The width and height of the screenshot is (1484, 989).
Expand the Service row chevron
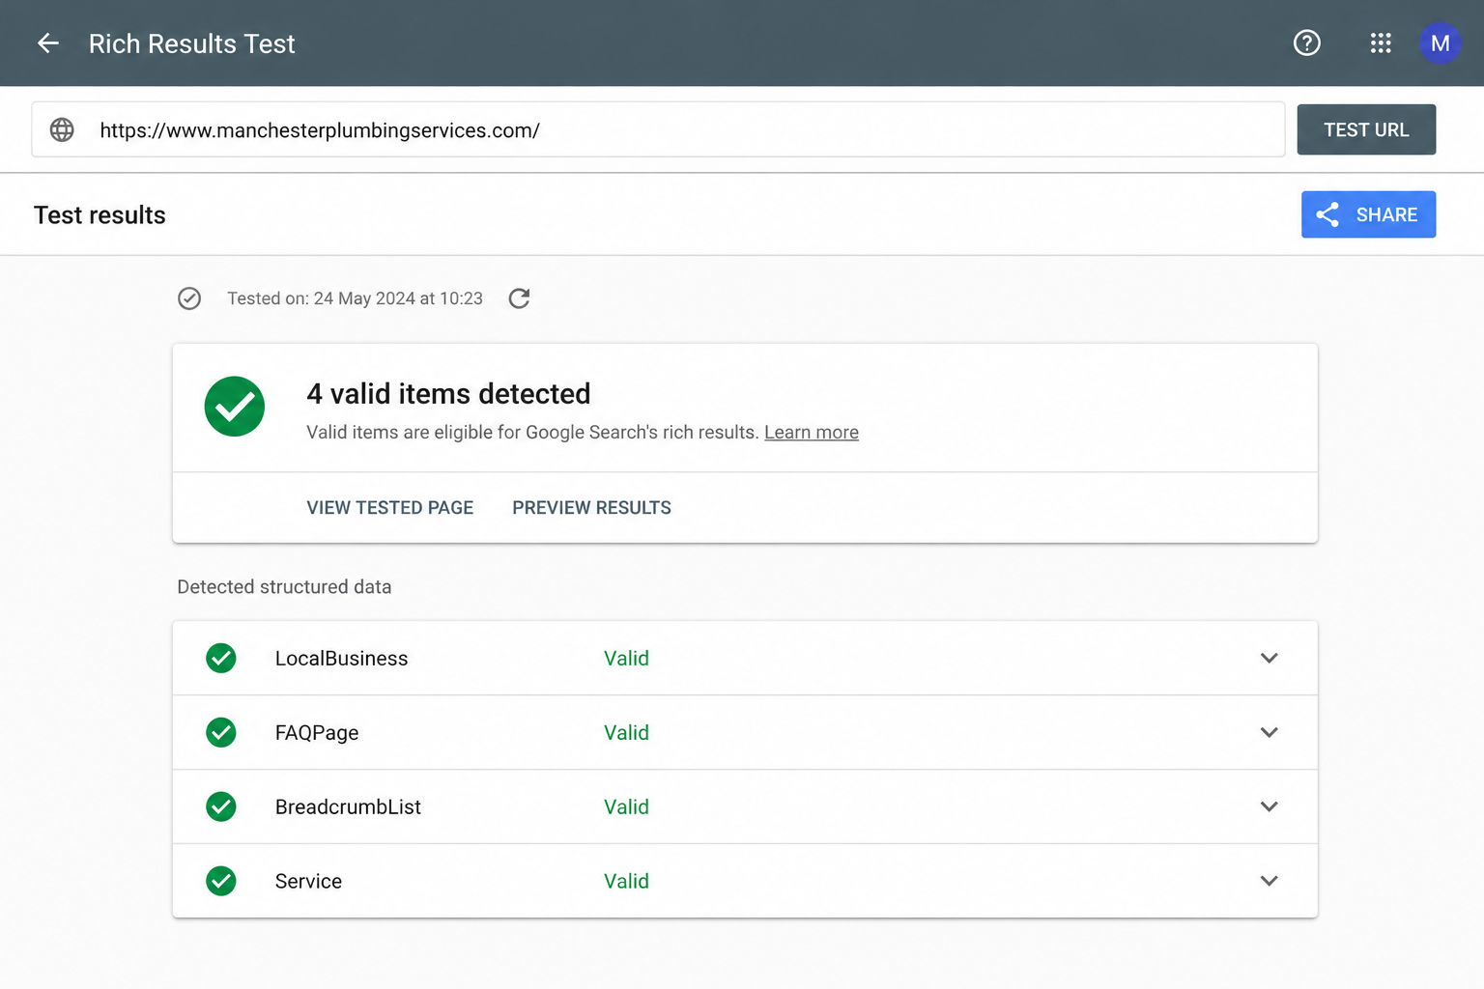click(x=1270, y=881)
